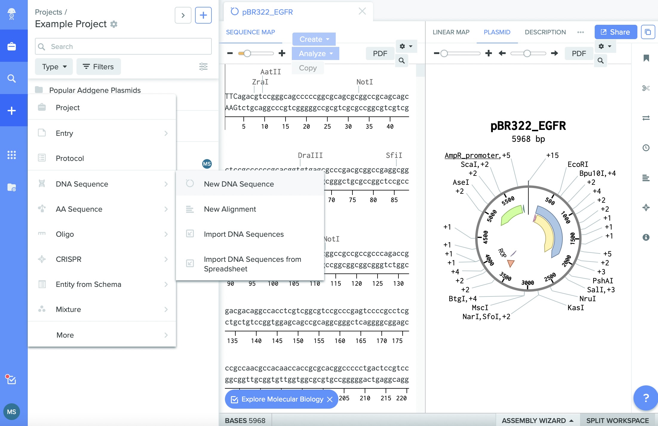Expand the Oligo submenu
The height and width of the screenshot is (426, 658).
(x=102, y=234)
